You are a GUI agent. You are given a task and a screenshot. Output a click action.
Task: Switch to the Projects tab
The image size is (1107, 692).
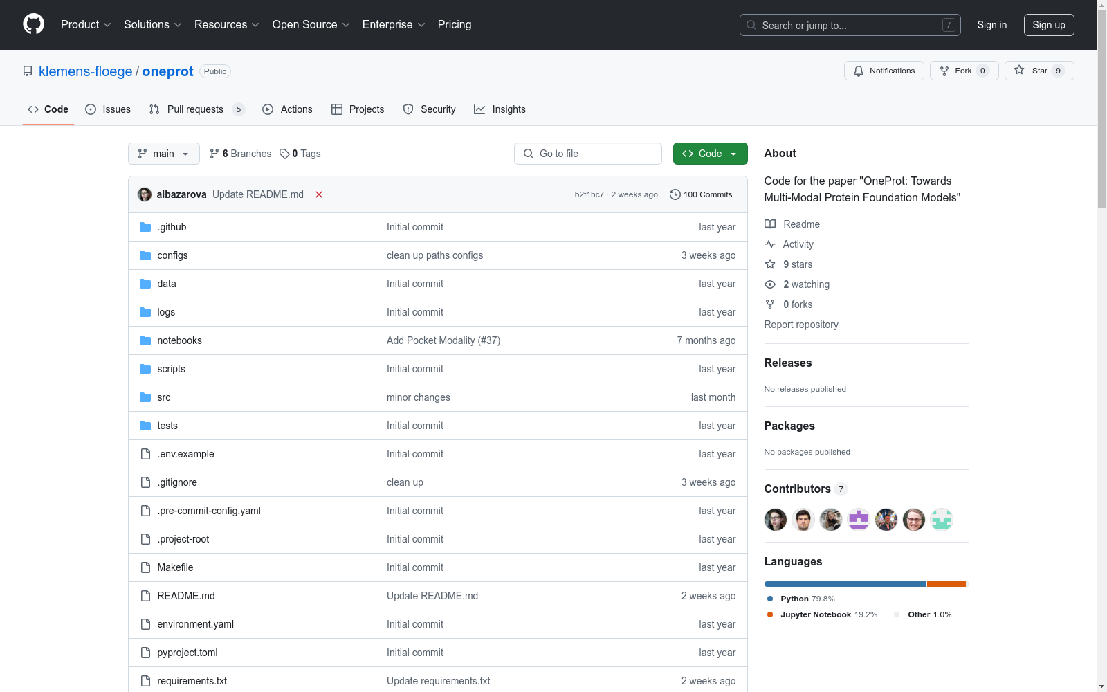coord(358,109)
